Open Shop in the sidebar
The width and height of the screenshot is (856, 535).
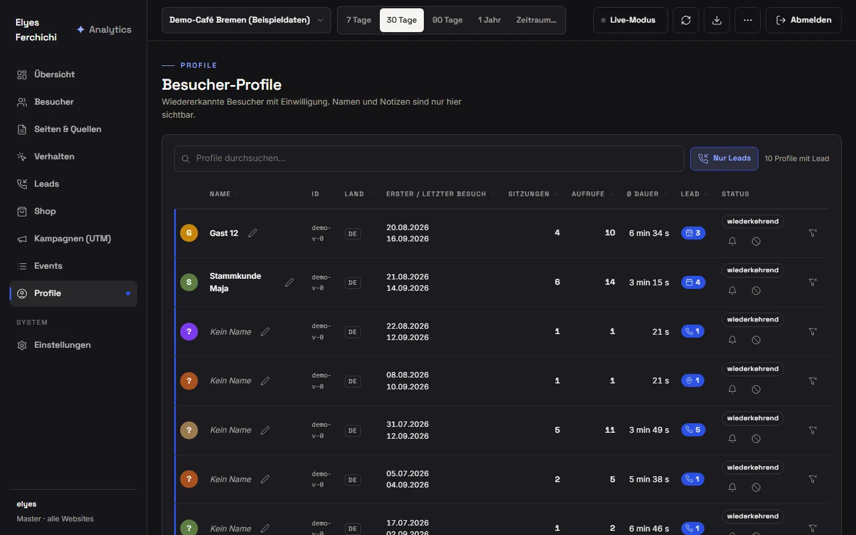coord(73,212)
